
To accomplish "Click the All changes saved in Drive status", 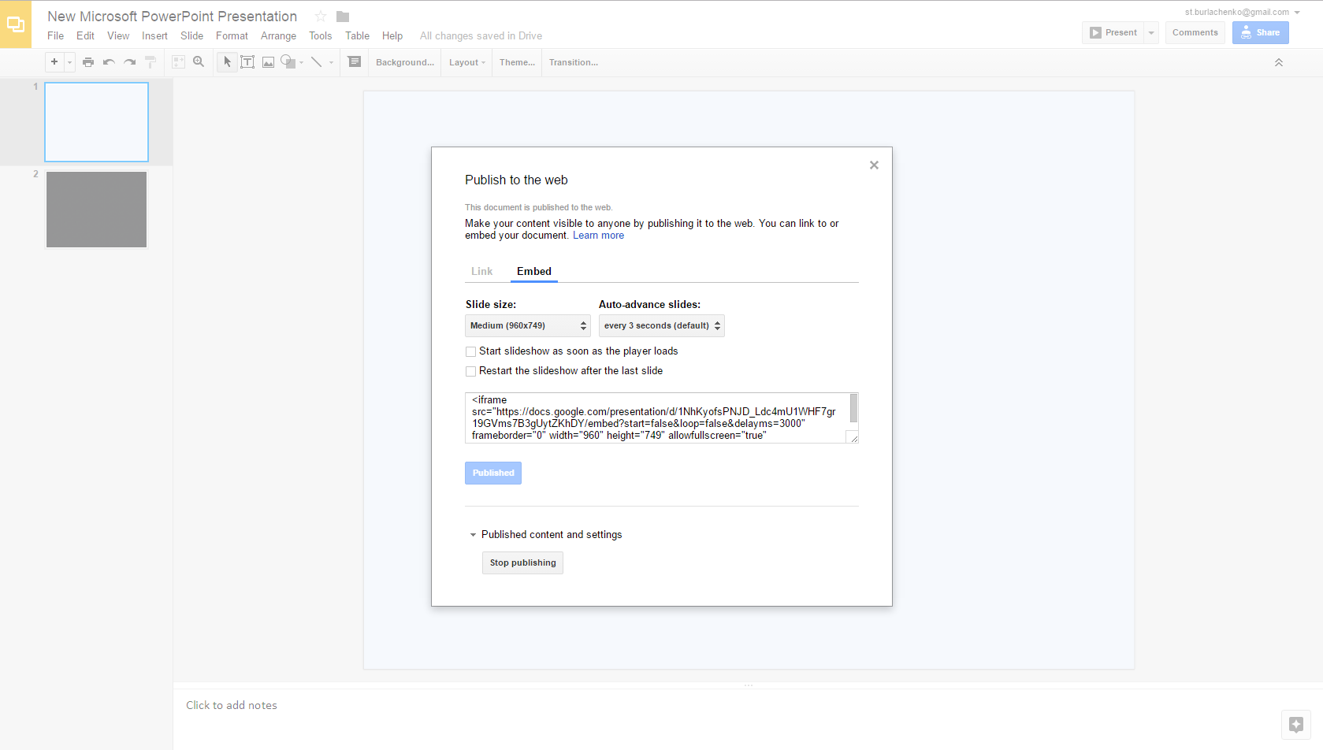I will 481,35.
